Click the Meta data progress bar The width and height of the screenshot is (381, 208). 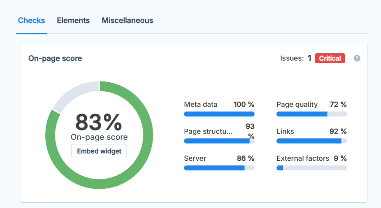click(x=219, y=114)
